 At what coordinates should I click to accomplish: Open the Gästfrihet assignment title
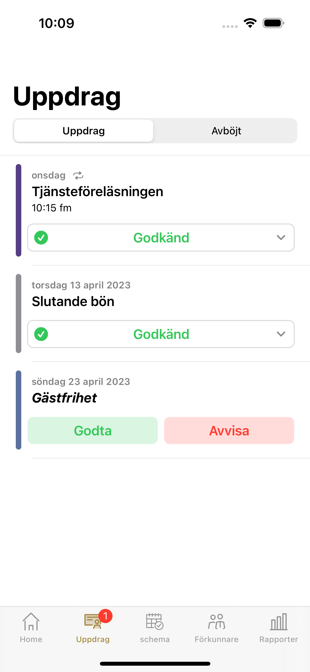(64, 398)
